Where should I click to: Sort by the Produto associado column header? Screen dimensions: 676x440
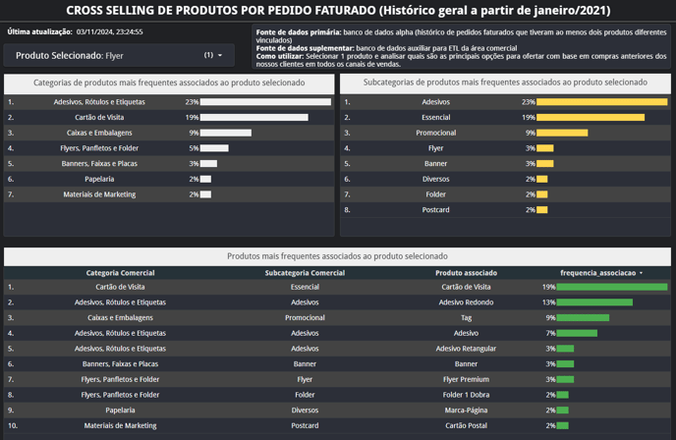pyautogui.click(x=466, y=272)
